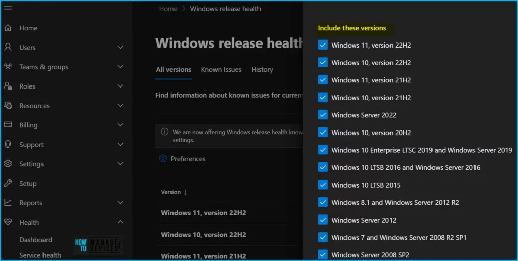The width and height of the screenshot is (518, 261).
Task: Click the Billing card icon
Action: coord(8,125)
